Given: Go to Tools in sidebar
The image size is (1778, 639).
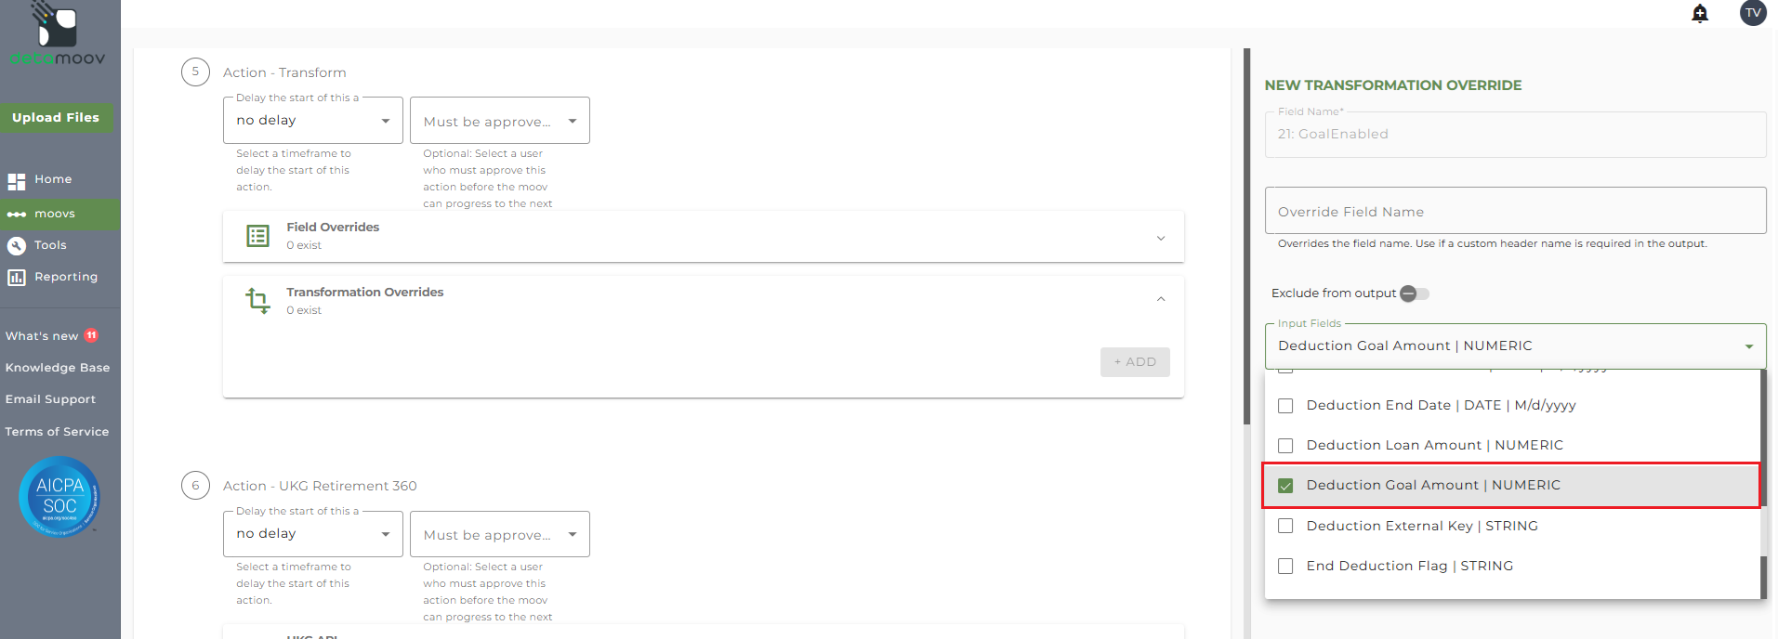Looking at the screenshot, I should (x=50, y=245).
